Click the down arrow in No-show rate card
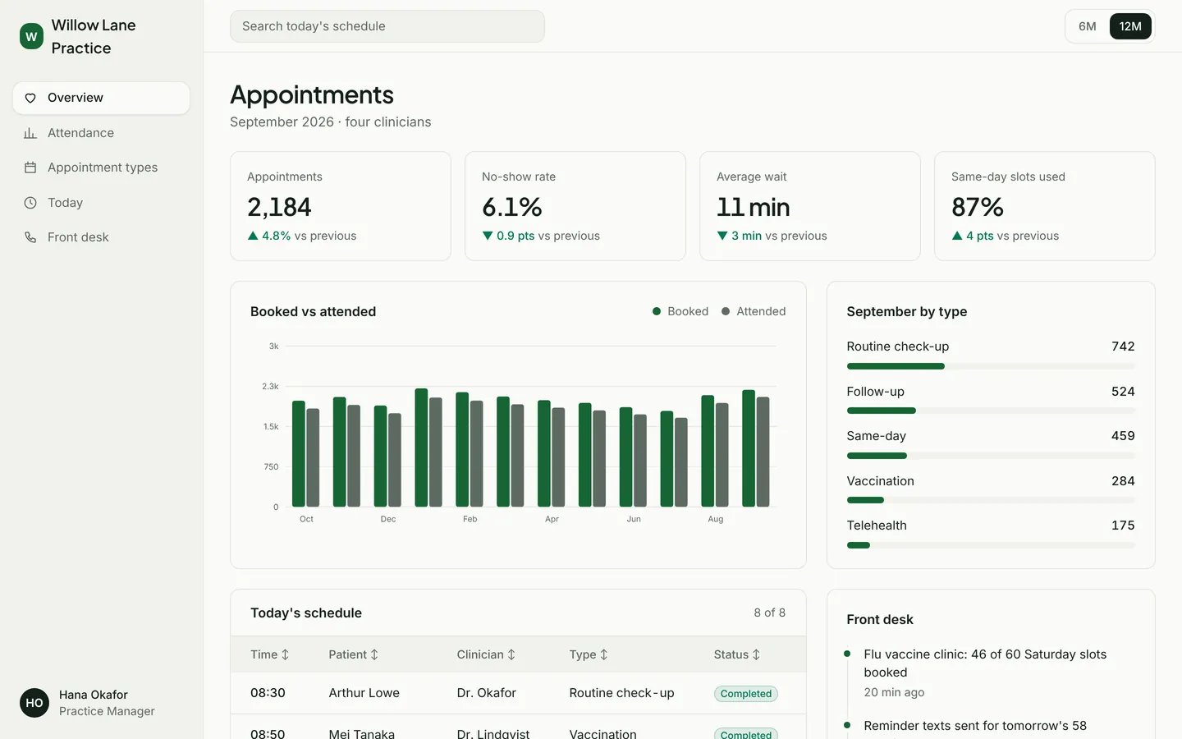The width and height of the screenshot is (1182, 739). pos(488,236)
